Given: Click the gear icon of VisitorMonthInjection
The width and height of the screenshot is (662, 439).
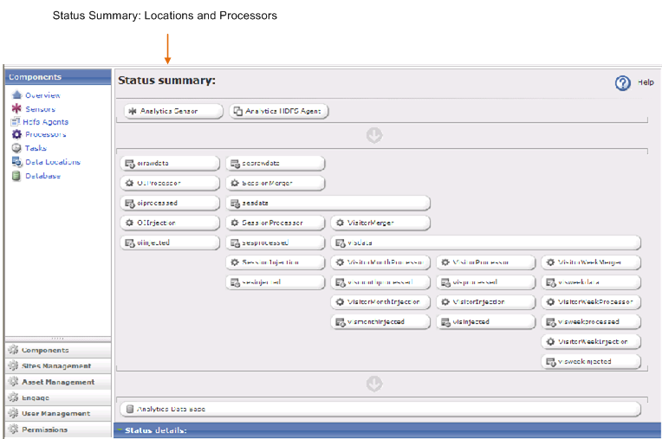Looking at the screenshot, I should [340, 302].
